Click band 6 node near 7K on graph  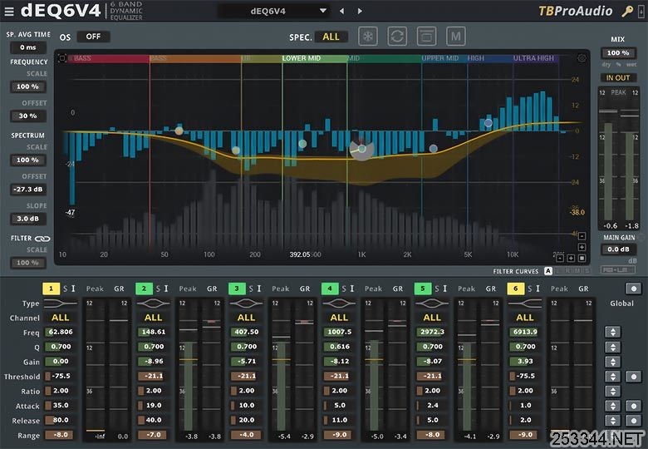click(x=488, y=123)
